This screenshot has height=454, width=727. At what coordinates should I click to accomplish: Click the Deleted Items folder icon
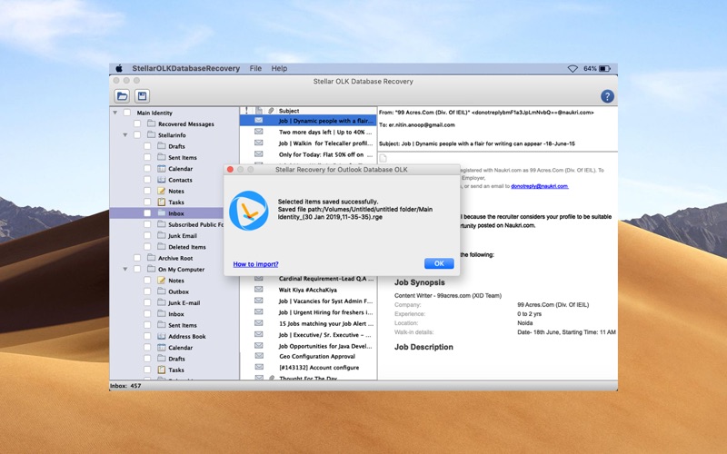click(162, 247)
